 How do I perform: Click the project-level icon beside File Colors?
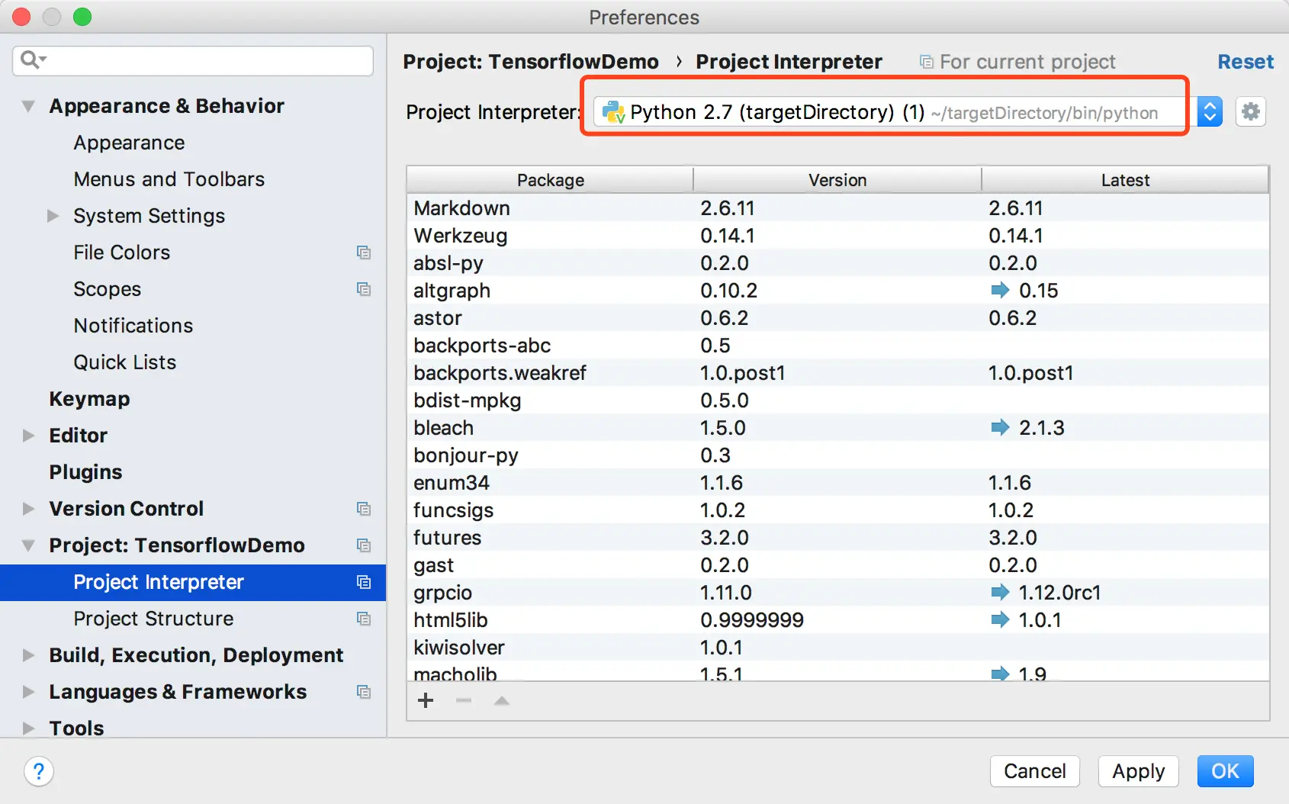364,252
